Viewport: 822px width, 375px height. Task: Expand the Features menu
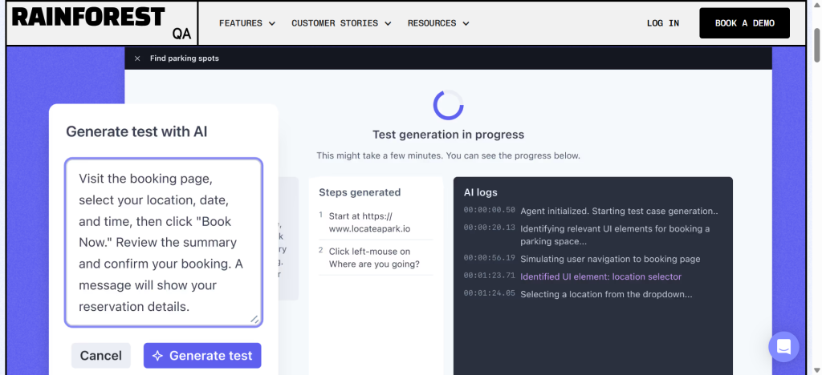(246, 23)
